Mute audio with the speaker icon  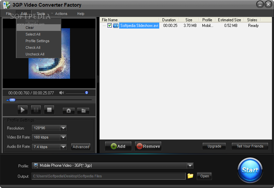[x=61, y=93]
